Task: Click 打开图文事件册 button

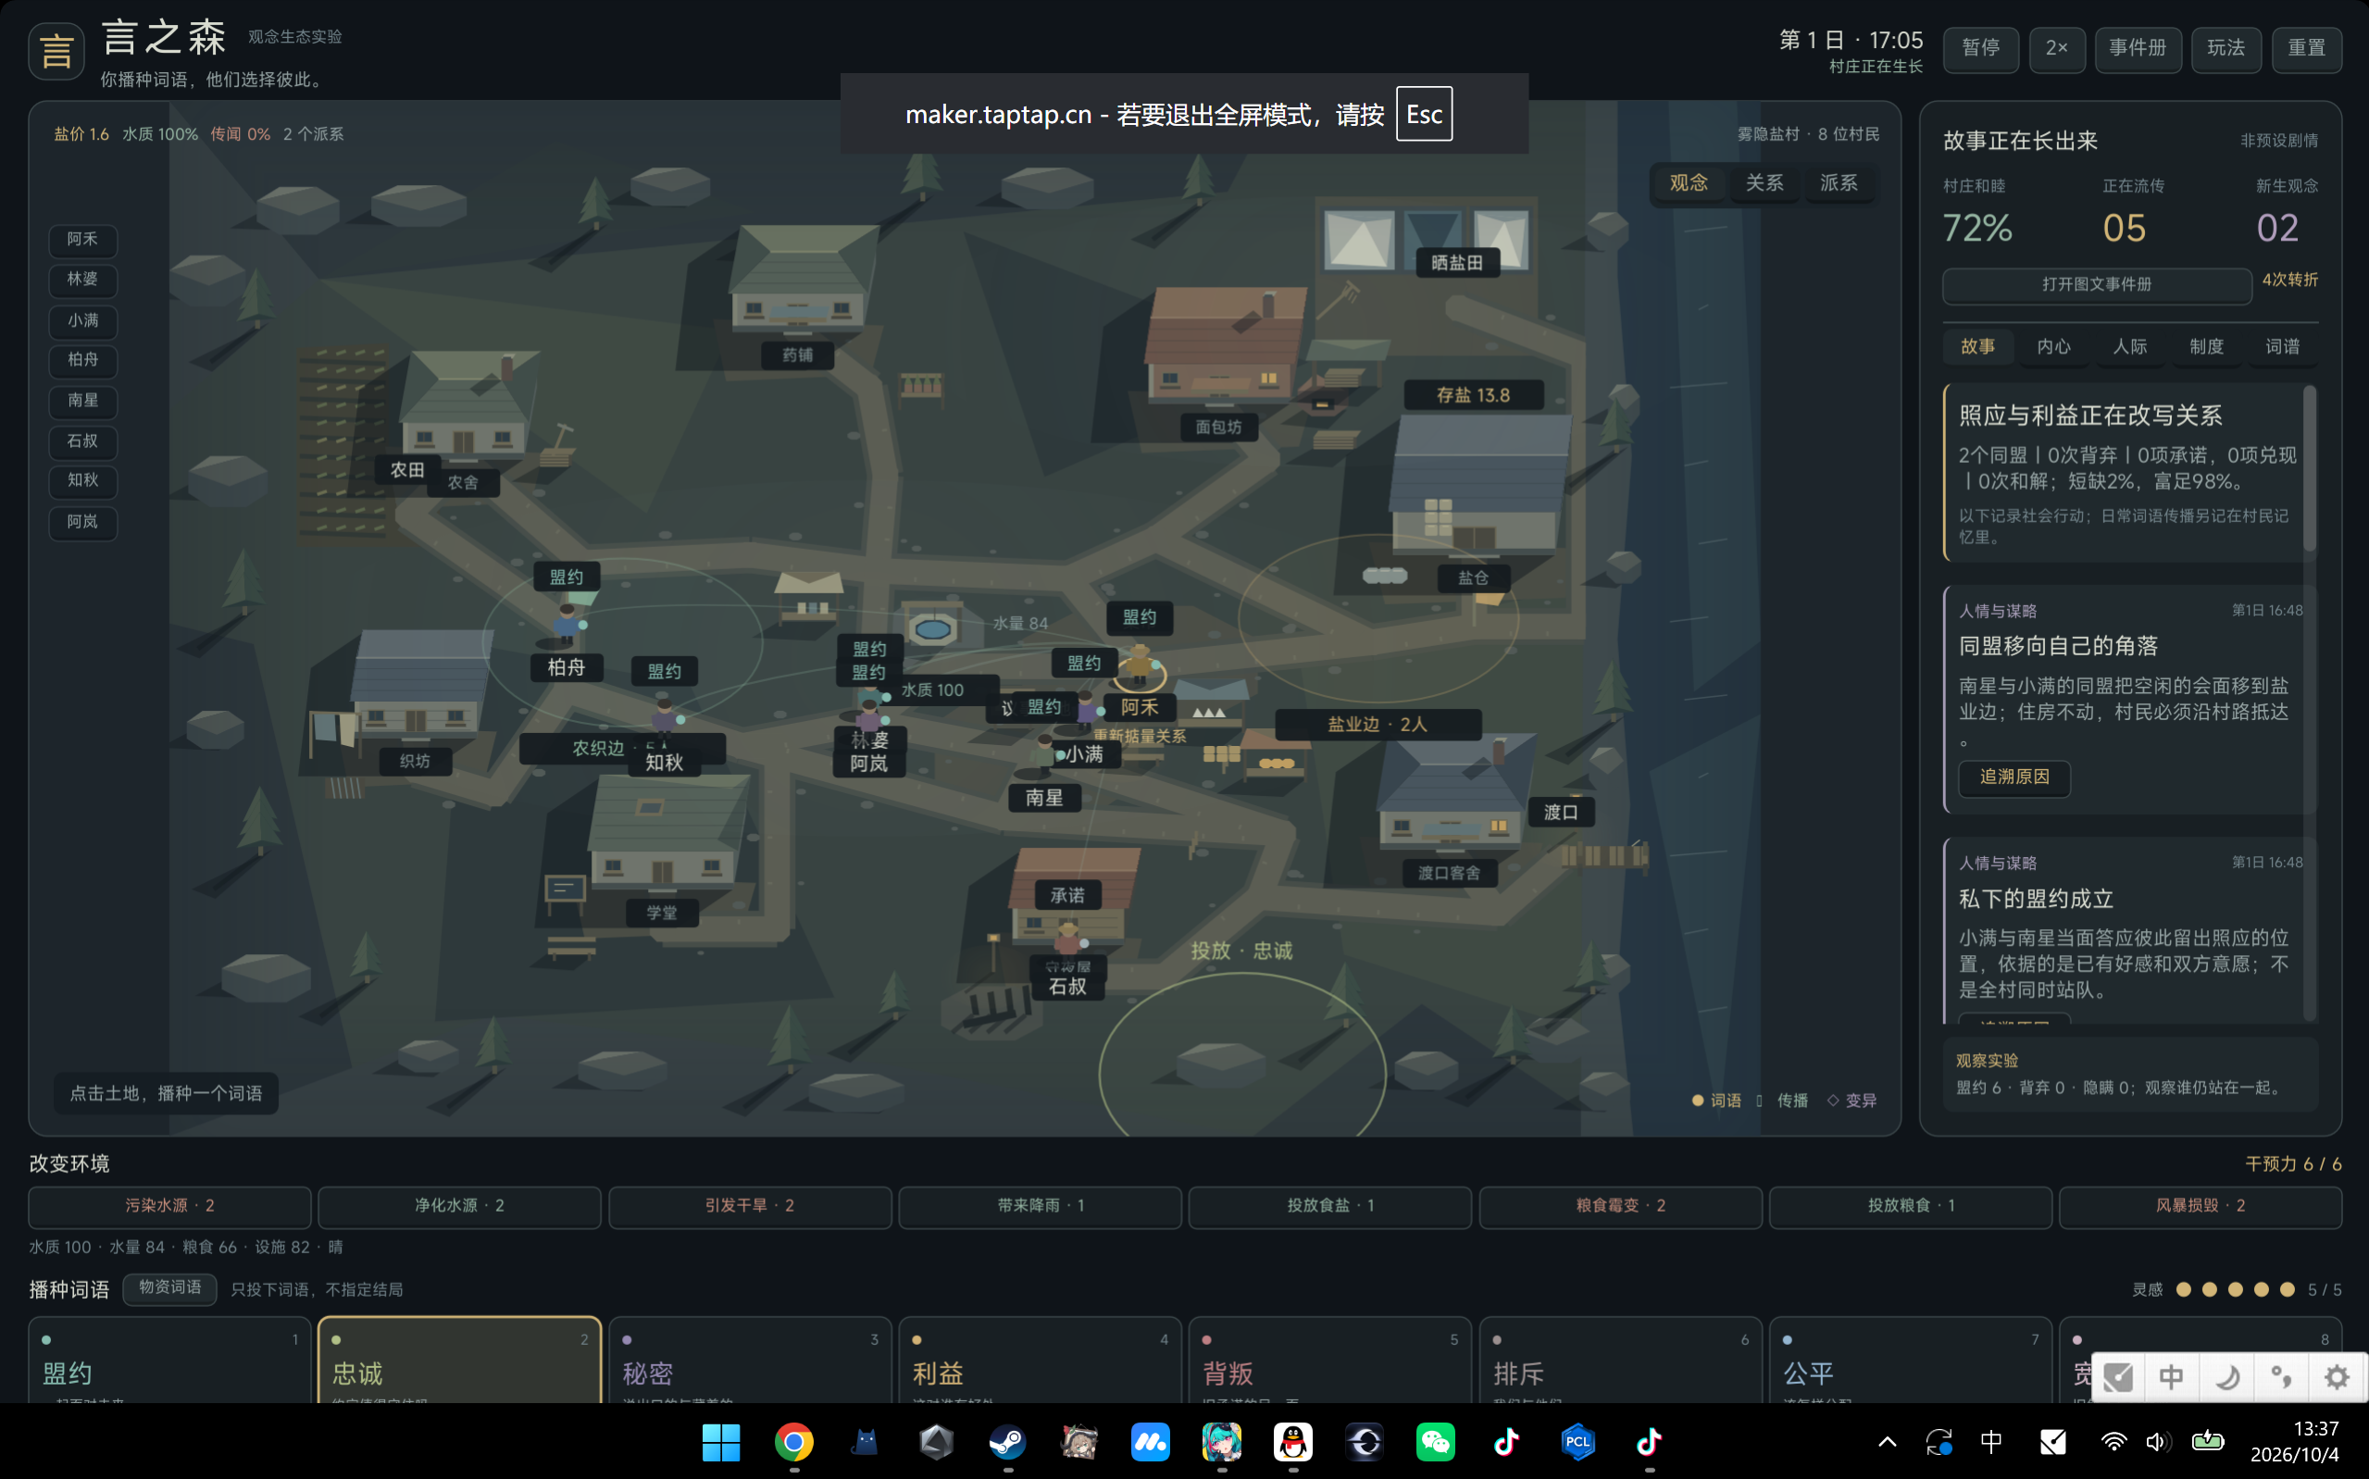Action: click(x=2096, y=285)
